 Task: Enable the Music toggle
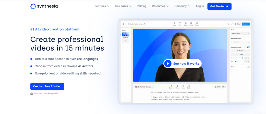(248, 67)
